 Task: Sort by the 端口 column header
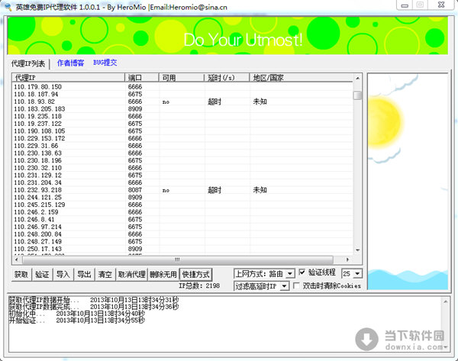coord(142,78)
